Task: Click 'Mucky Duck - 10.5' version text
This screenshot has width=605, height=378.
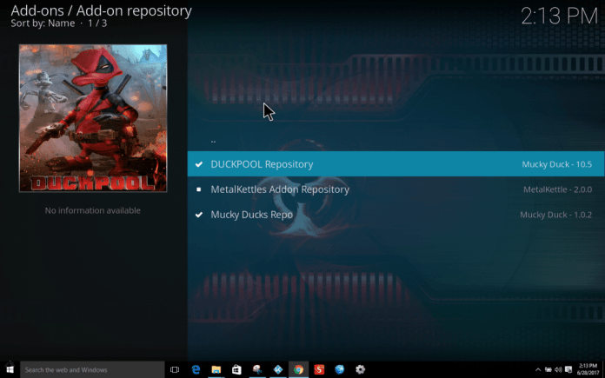Action: point(556,164)
